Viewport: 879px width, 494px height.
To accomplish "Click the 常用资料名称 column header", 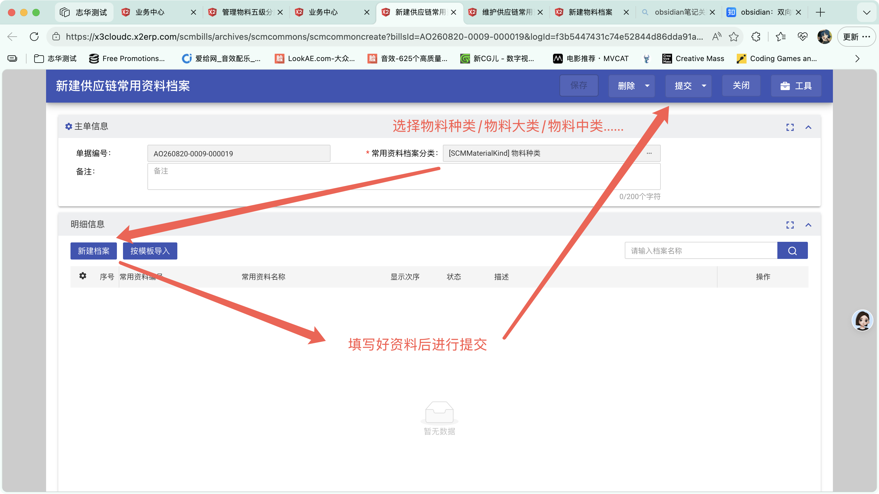I will (263, 277).
